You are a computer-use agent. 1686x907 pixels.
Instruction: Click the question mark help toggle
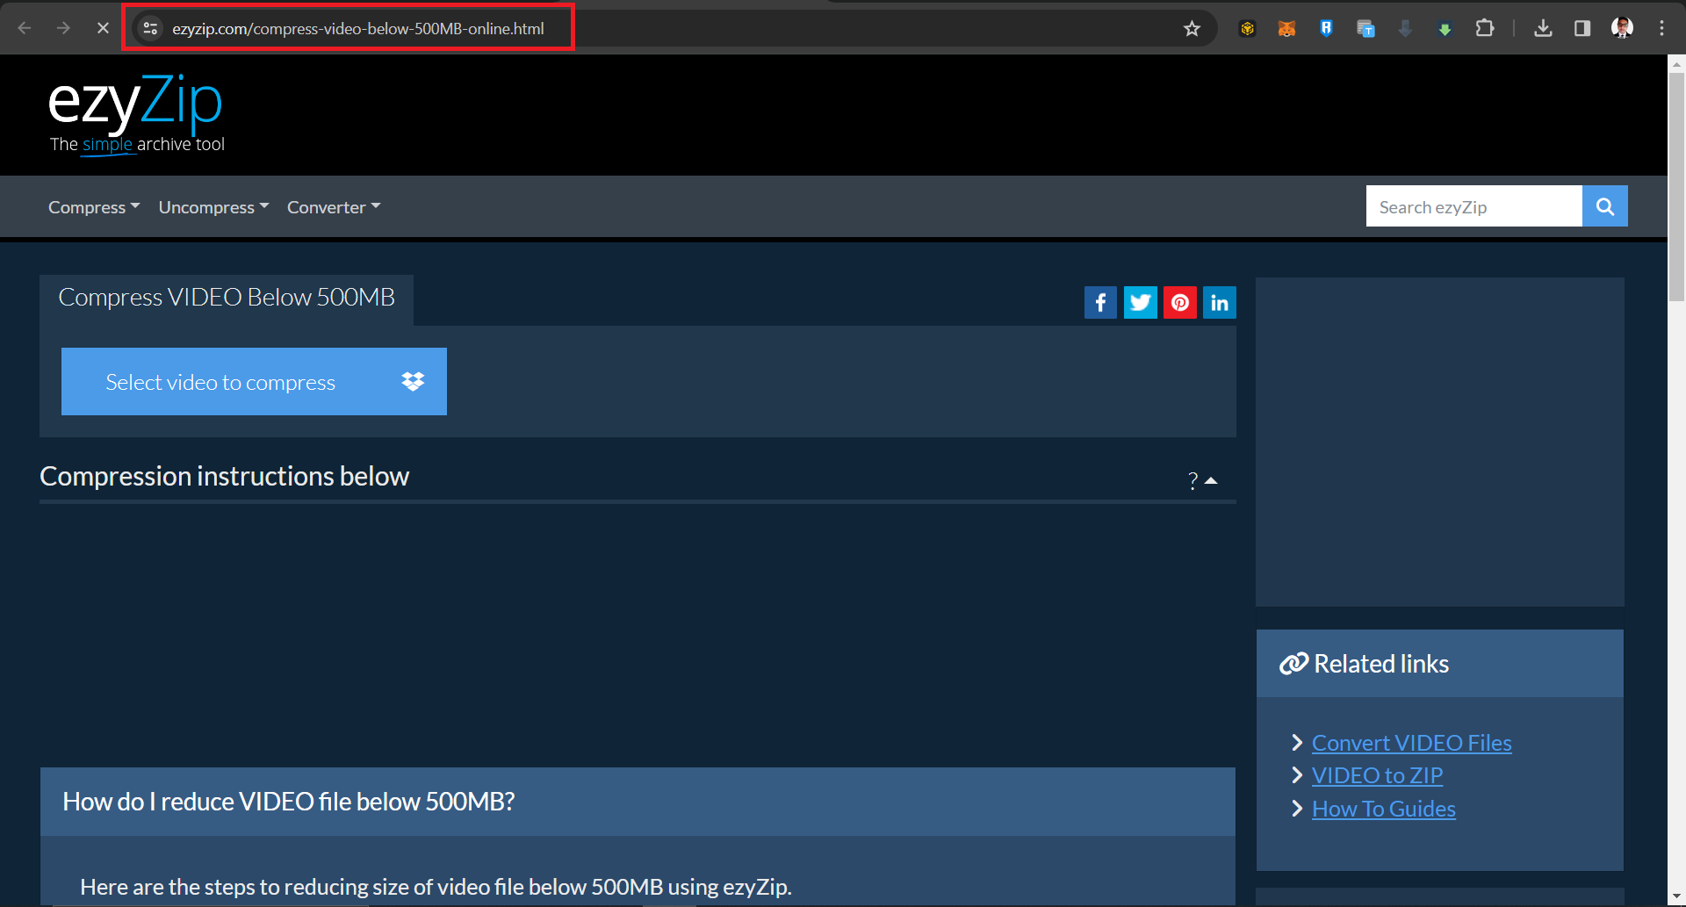(x=1192, y=480)
